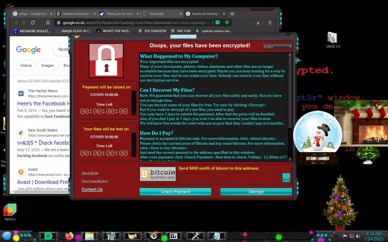Open 7-Zip from the taskbar
Viewport: 388px width, 242px height.
click(x=174, y=236)
